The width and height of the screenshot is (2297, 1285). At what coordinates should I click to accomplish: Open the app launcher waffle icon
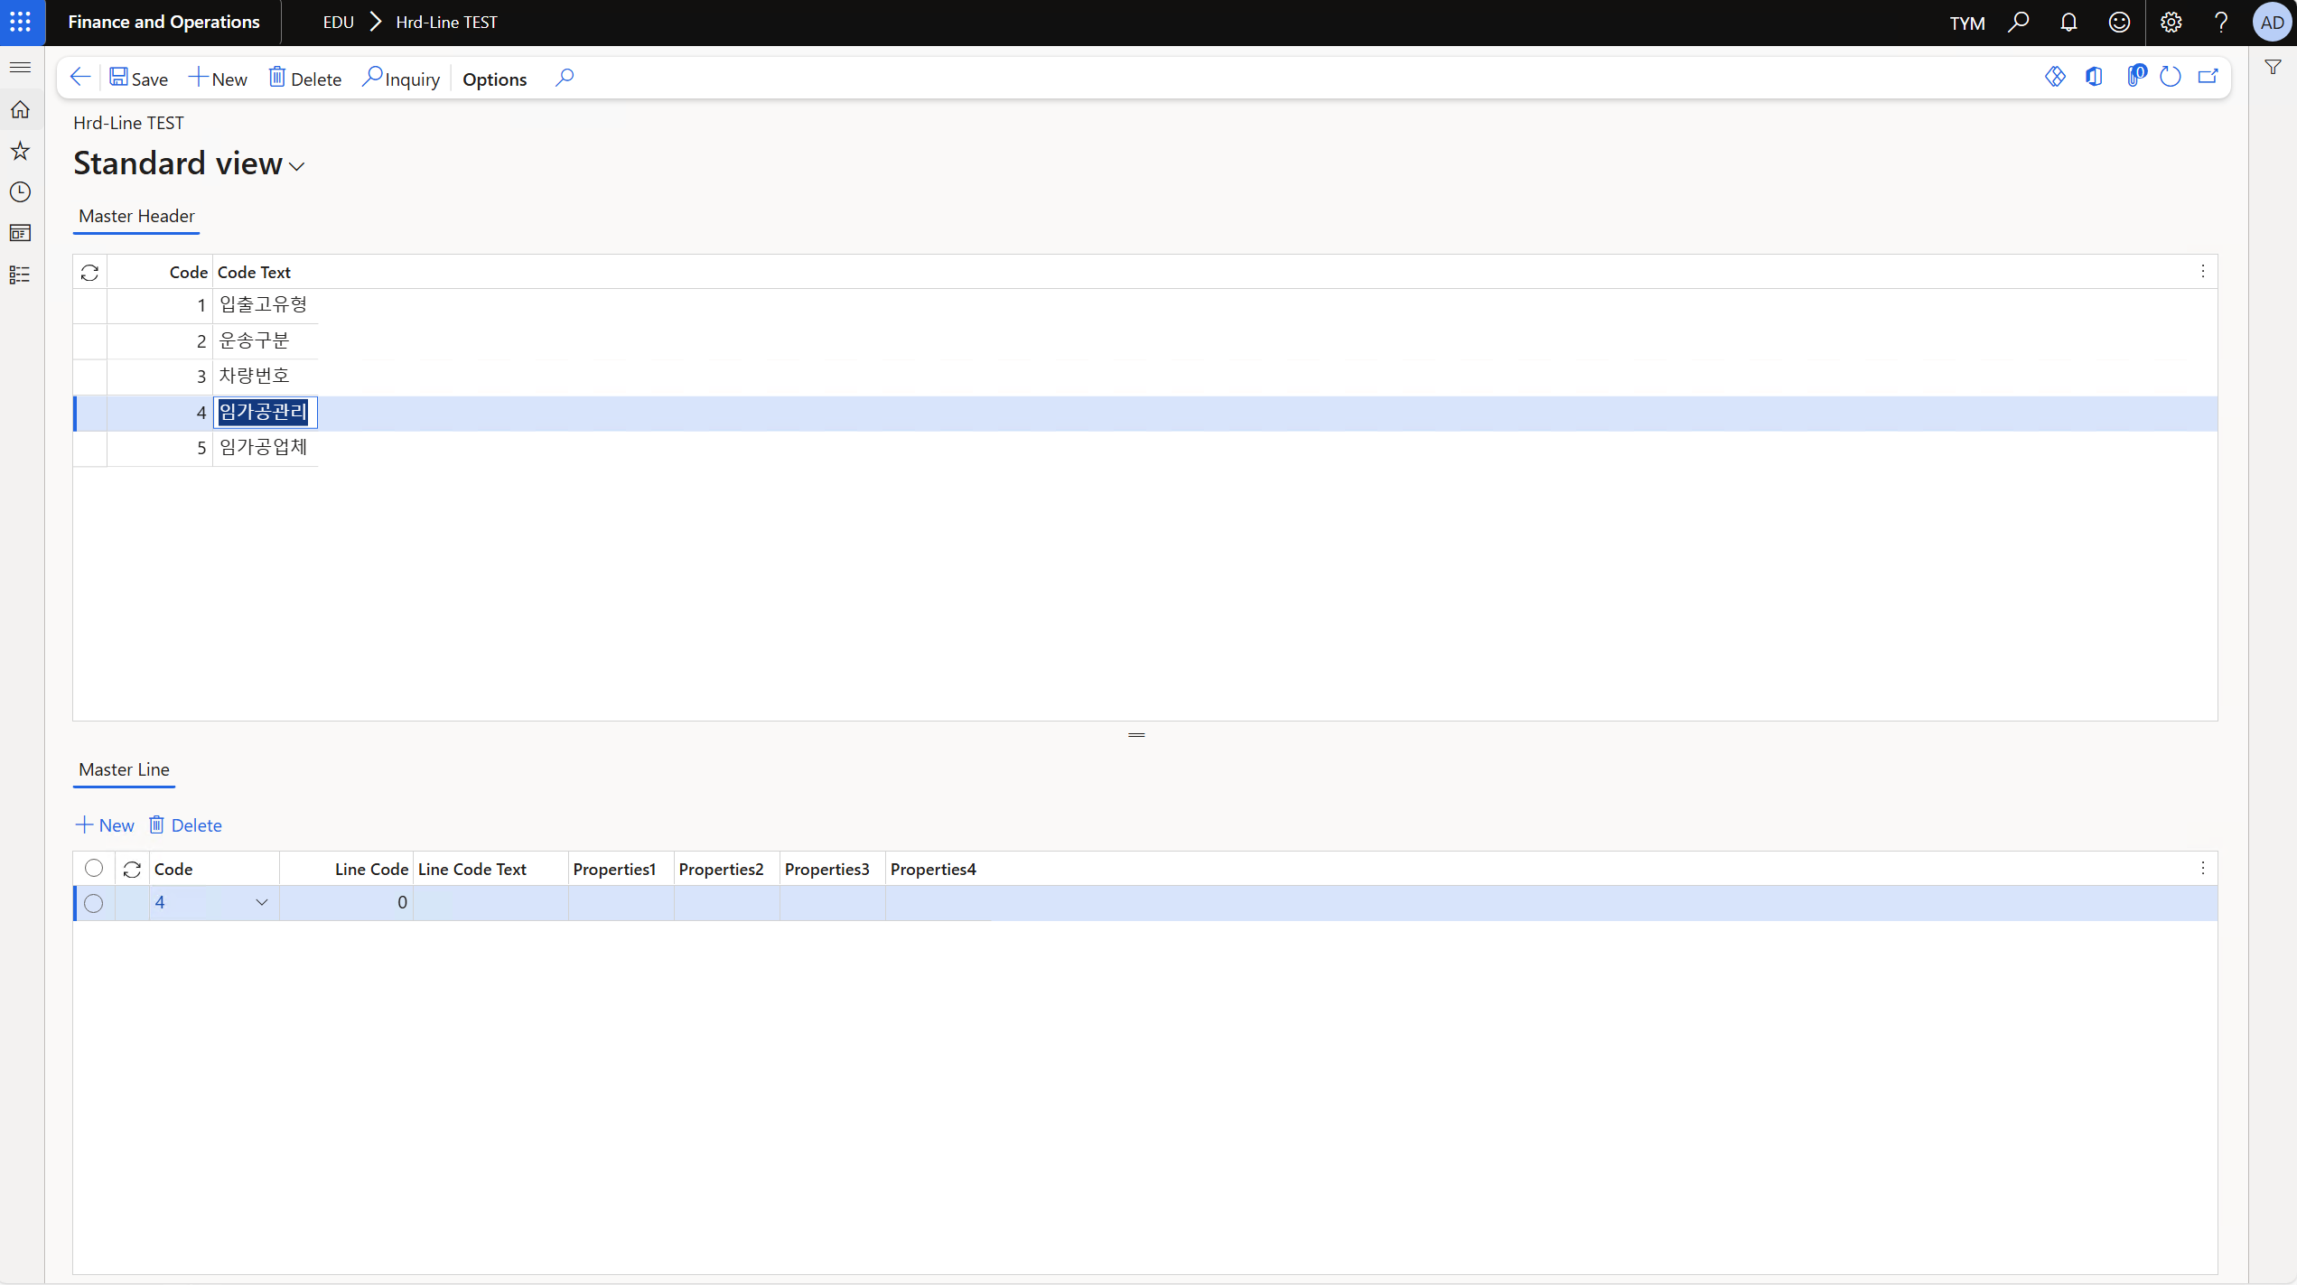tap(21, 22)
